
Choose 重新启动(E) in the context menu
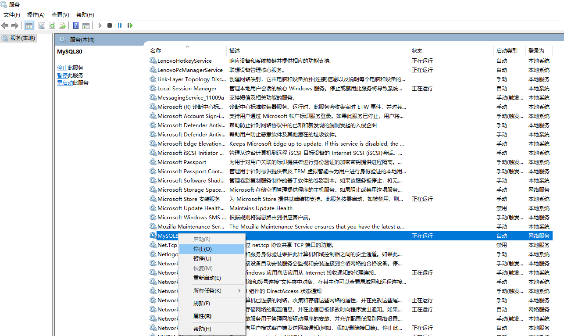pyautogui.click(x=211, y=278)
